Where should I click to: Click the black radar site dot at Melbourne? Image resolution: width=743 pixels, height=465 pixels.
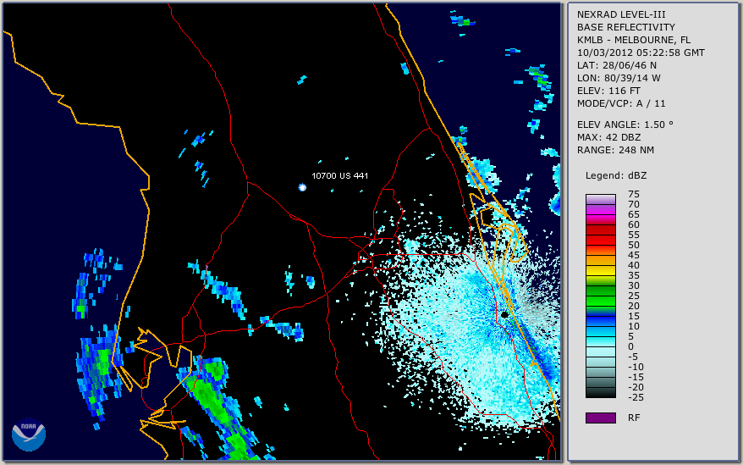[504, 314]
